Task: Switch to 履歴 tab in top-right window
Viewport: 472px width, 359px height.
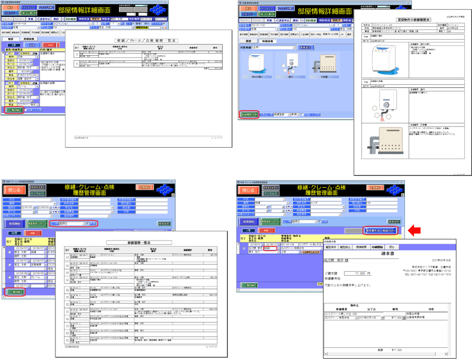Action: (249, 41)
